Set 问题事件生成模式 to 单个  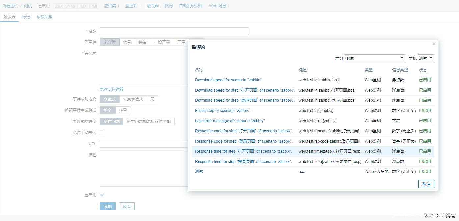[108, 110]
